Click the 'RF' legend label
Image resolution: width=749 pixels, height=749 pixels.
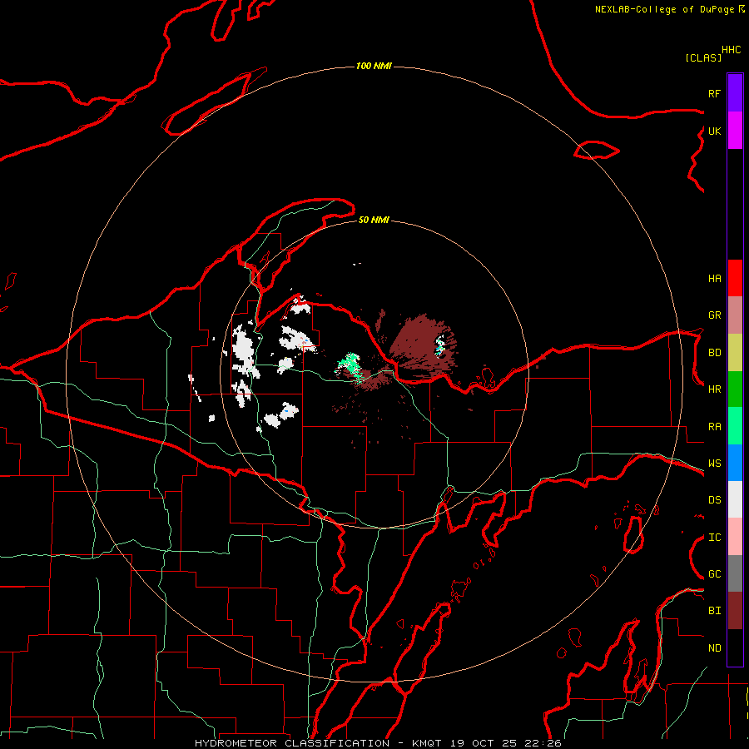[715, 93]
